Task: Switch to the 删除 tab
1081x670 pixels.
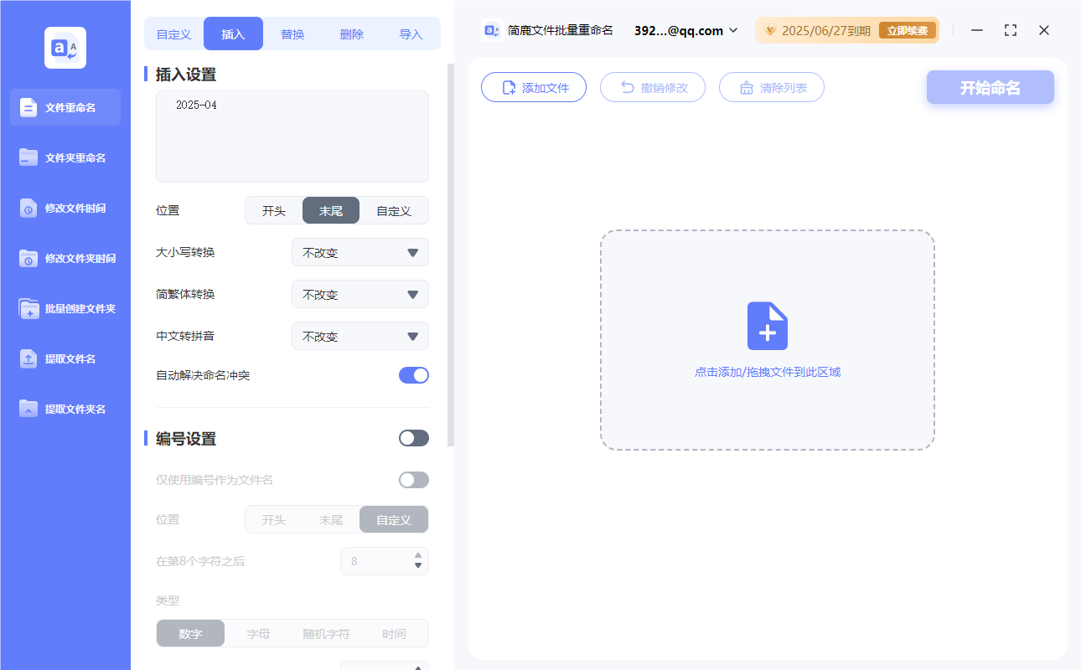Action: pos(351,33)
